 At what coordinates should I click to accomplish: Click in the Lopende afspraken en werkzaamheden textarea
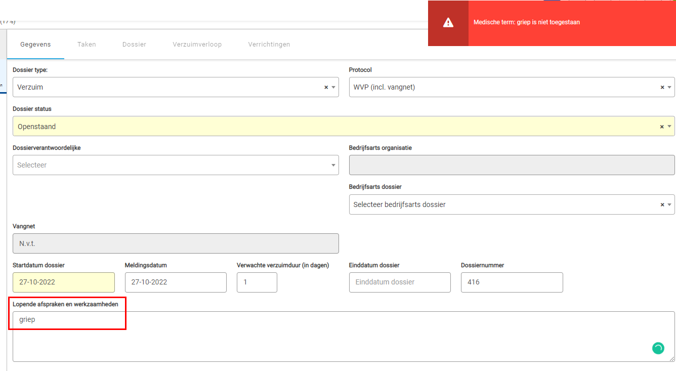[344, 337]
